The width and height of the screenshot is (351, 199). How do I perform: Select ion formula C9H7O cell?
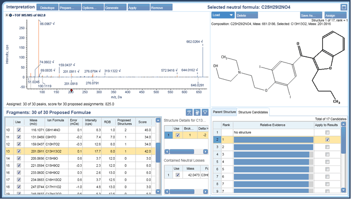[56, 137]
